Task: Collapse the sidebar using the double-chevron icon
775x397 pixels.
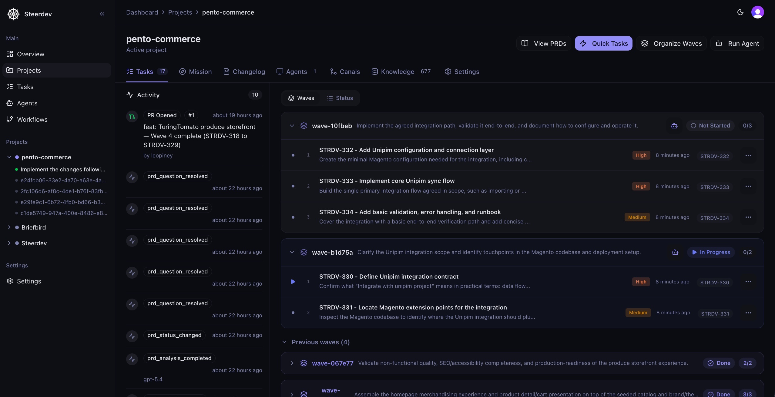Action: tap(102, 14)
